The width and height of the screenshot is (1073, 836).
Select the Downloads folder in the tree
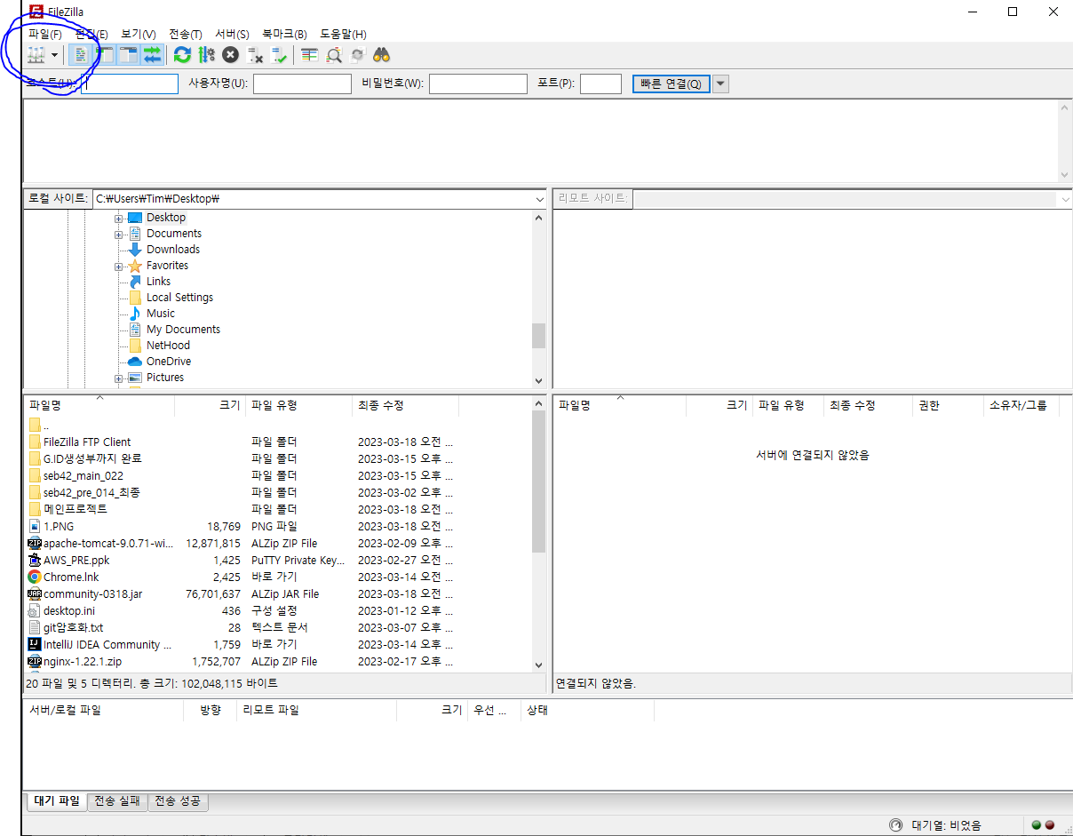(173, 250)
